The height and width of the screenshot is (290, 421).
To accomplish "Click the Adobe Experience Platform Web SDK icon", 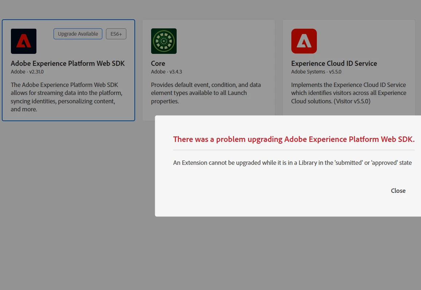I will pos(24,41).
